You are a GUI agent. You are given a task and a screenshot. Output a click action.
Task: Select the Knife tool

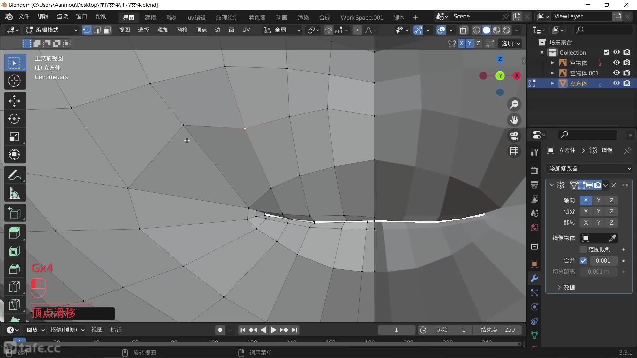coord(14,305)
